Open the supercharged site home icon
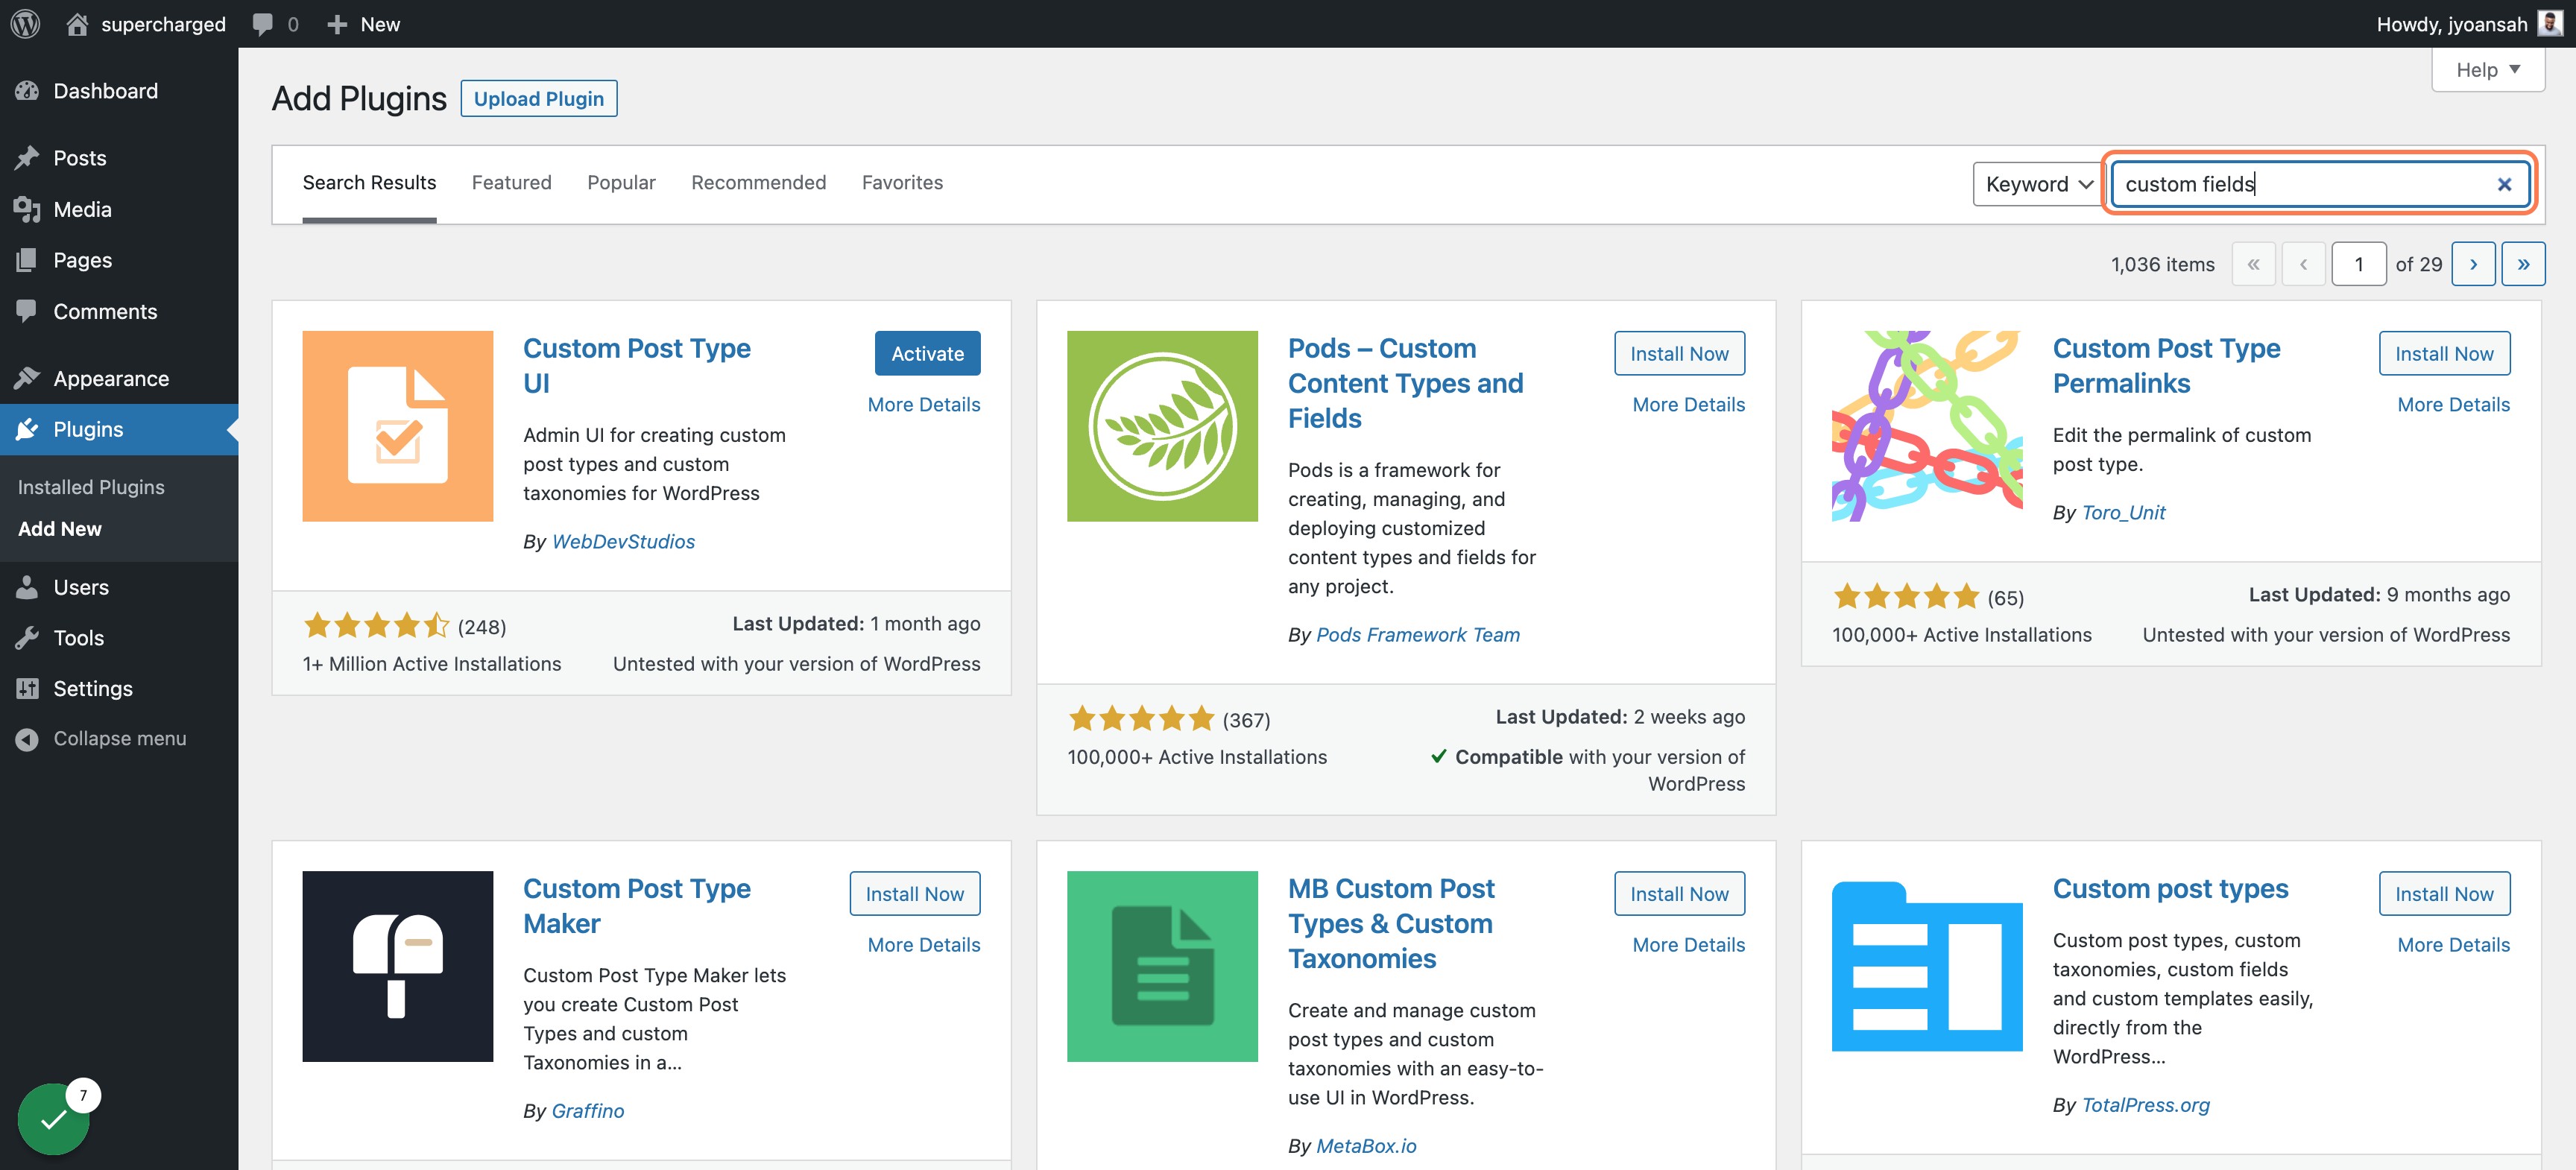Screen dimensions: 2576x1170 pyautogui.click(x=77, y=24)
